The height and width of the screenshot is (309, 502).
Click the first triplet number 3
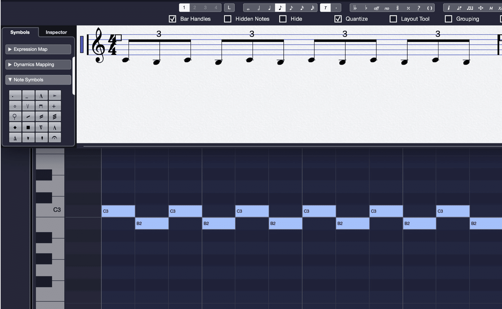pyautogui.click(x=159, y=34)
